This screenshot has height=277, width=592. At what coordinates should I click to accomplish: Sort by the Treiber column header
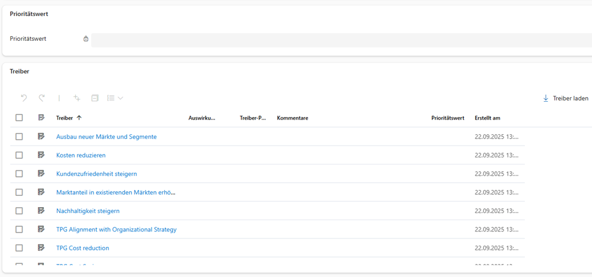pyautogui.click(x=65, y=118)
